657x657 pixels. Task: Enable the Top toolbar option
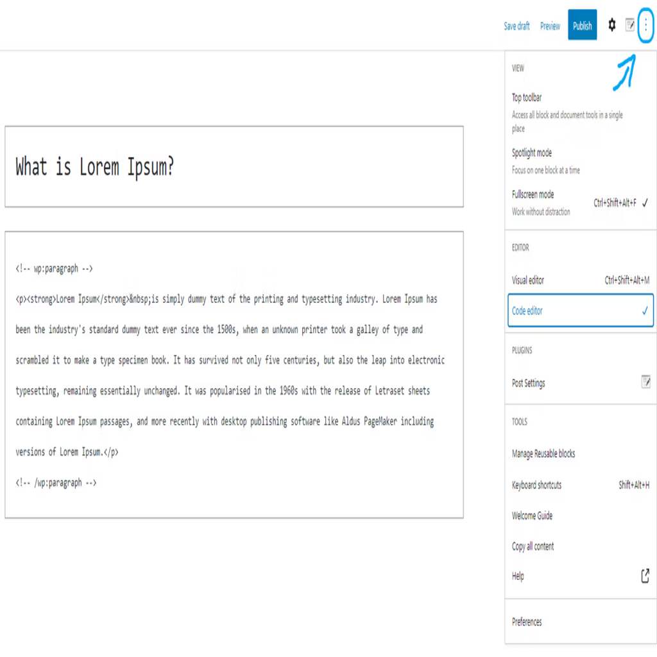[x=580, y=112]
